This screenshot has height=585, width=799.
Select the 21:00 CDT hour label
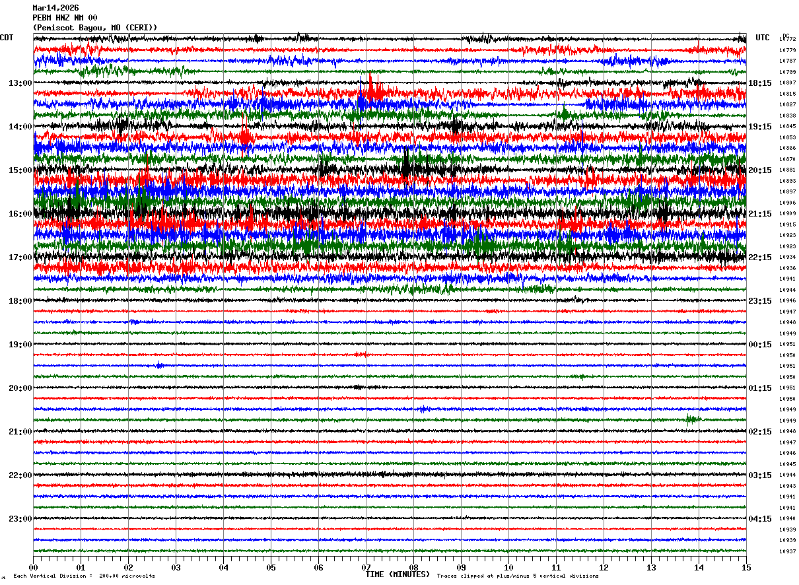point(20,432)
